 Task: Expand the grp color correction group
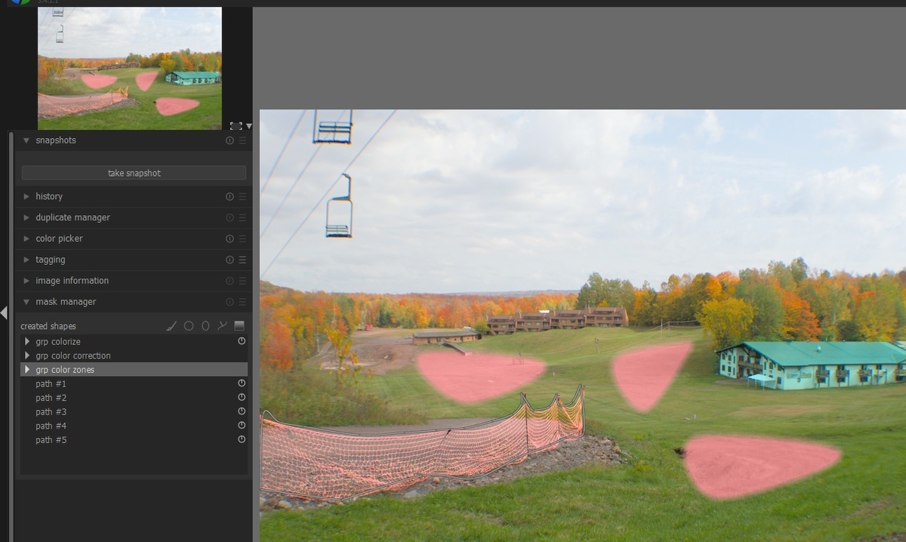28,356
